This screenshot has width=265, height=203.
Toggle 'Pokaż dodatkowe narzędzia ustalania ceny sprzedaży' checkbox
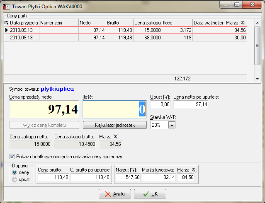click(12, 157)
